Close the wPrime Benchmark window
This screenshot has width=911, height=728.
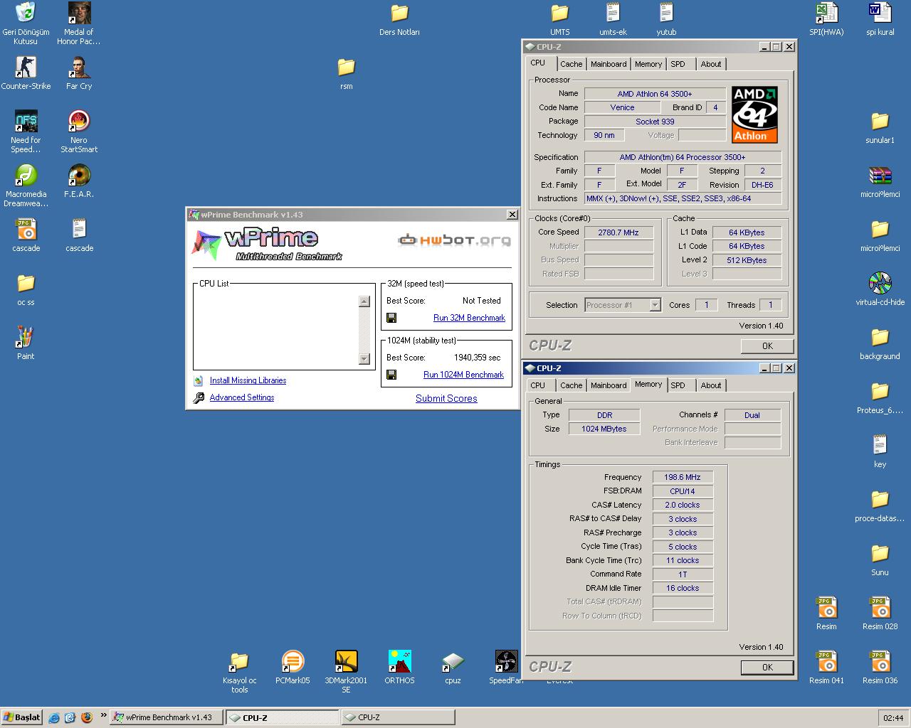coord(512,214)
